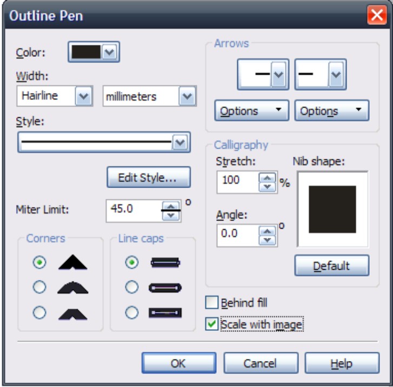Select the extended square line cap icon

165,313
